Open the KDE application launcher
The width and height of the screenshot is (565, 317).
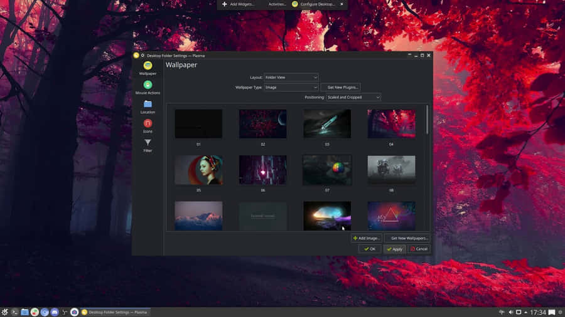click(4, 312)
